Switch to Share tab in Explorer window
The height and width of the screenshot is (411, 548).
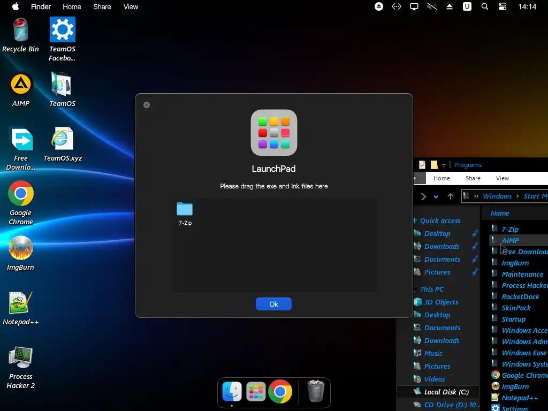[x=473, y=178]
